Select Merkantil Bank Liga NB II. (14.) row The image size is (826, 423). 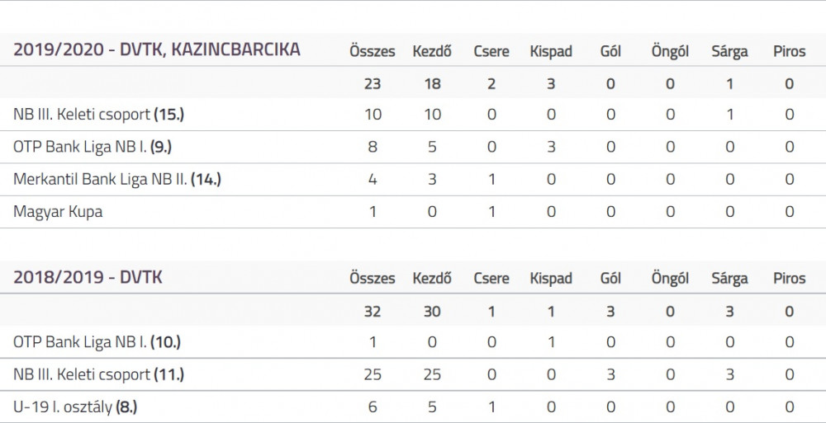click(x=117, y=180)
